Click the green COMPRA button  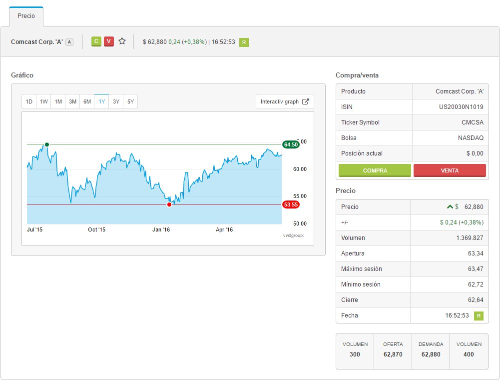point(375,170)
